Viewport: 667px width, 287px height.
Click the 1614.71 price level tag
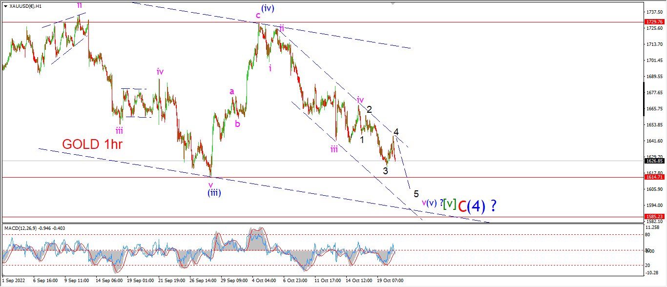coord(654,177)
